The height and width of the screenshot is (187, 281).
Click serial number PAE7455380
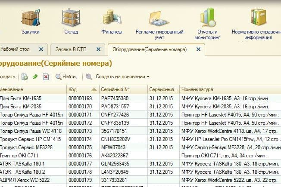click(115, 98)
